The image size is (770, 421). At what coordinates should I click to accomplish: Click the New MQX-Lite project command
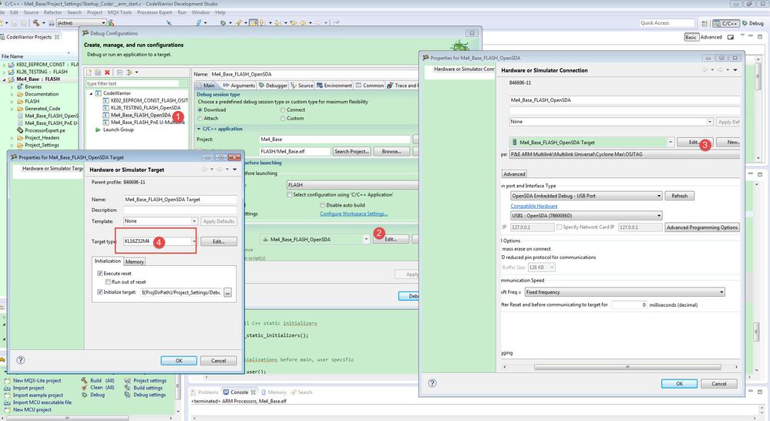coord(37,380)
